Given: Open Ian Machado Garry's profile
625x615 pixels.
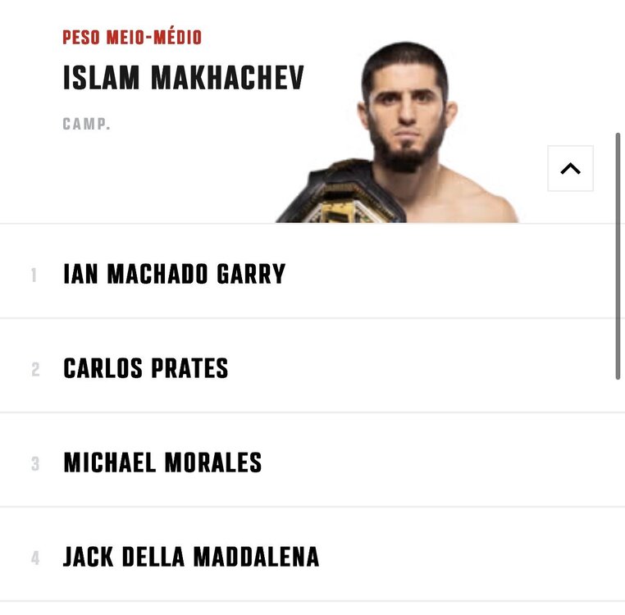Looking at the screenshot, I should click(x=174, y=274).
